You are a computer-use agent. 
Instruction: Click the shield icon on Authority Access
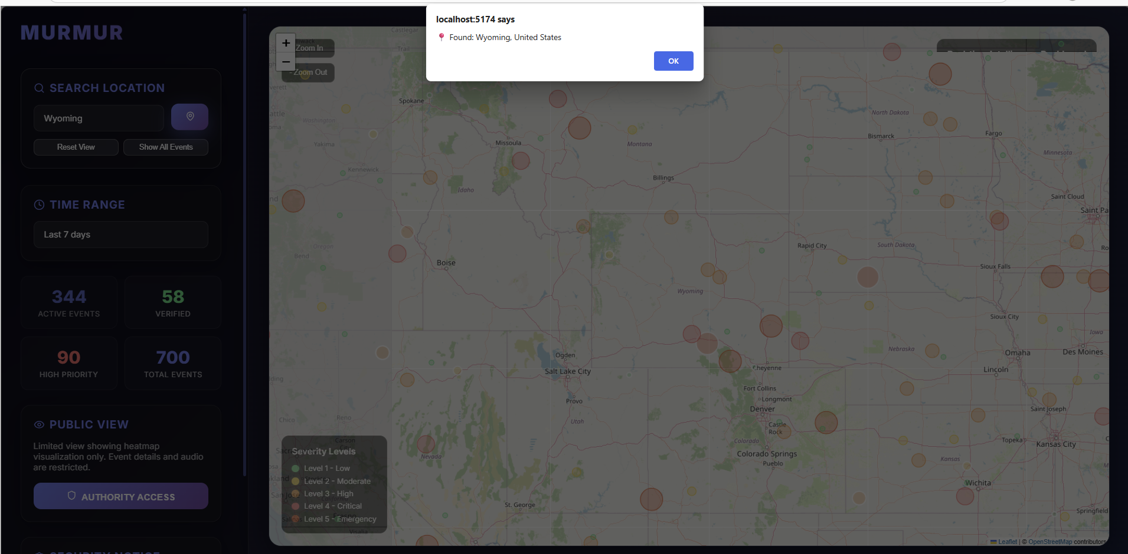(71, 496)
